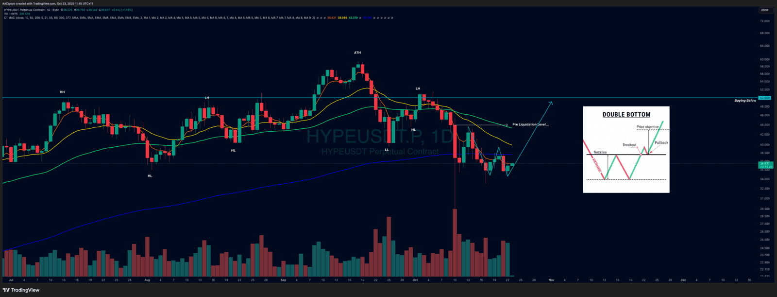Click the TradingView logo in footer
Image resolution: width=777 pixels, height=297 pixels.
(x=21, y=290)
